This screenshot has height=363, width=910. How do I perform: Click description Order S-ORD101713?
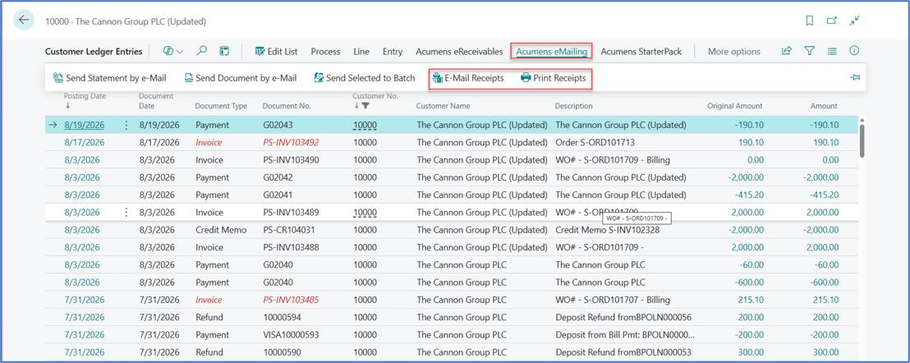pos(595,142)
